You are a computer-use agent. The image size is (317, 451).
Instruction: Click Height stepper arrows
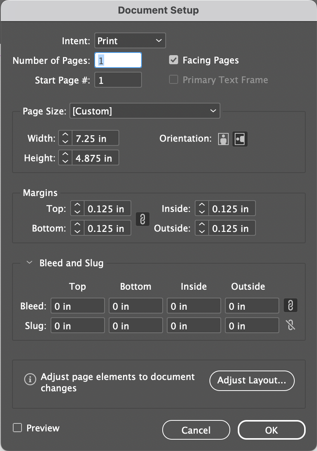[65, 158]
